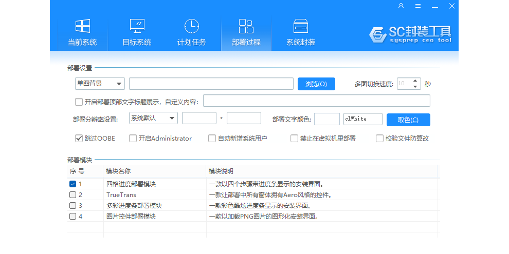Select the 系统封装 box icon

pos(300,27)
